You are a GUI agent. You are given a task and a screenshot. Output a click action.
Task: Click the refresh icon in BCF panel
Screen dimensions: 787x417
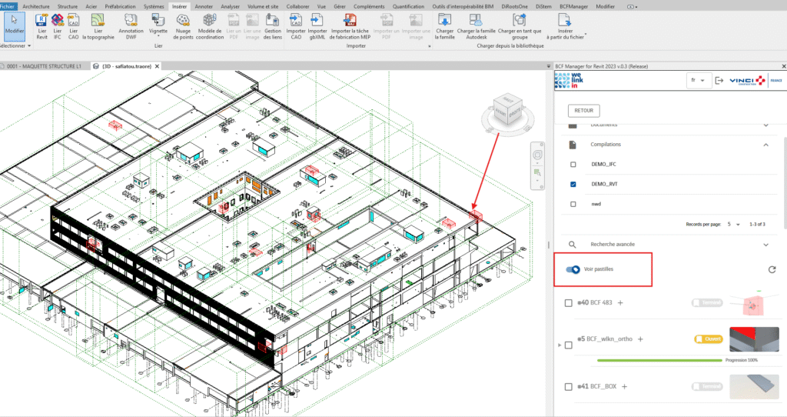coord(772,270)
